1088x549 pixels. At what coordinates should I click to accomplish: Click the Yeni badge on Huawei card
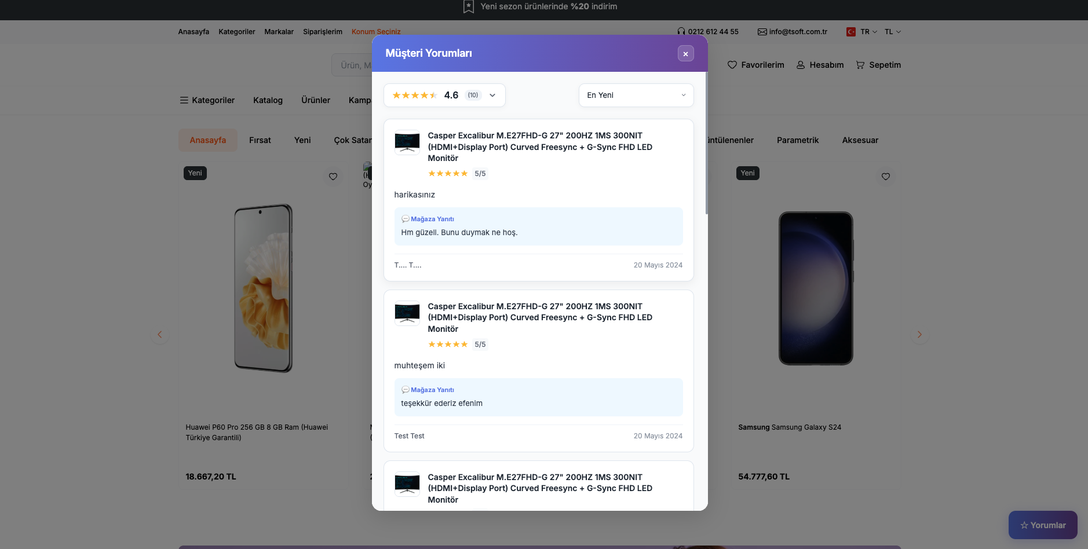point(195,173)
